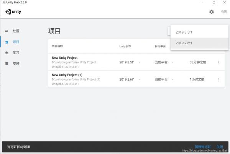Click the Unity版本: 2019.2.6f1 subtitle text
This screenshot has height=154, width=230.
pos(65,84)
